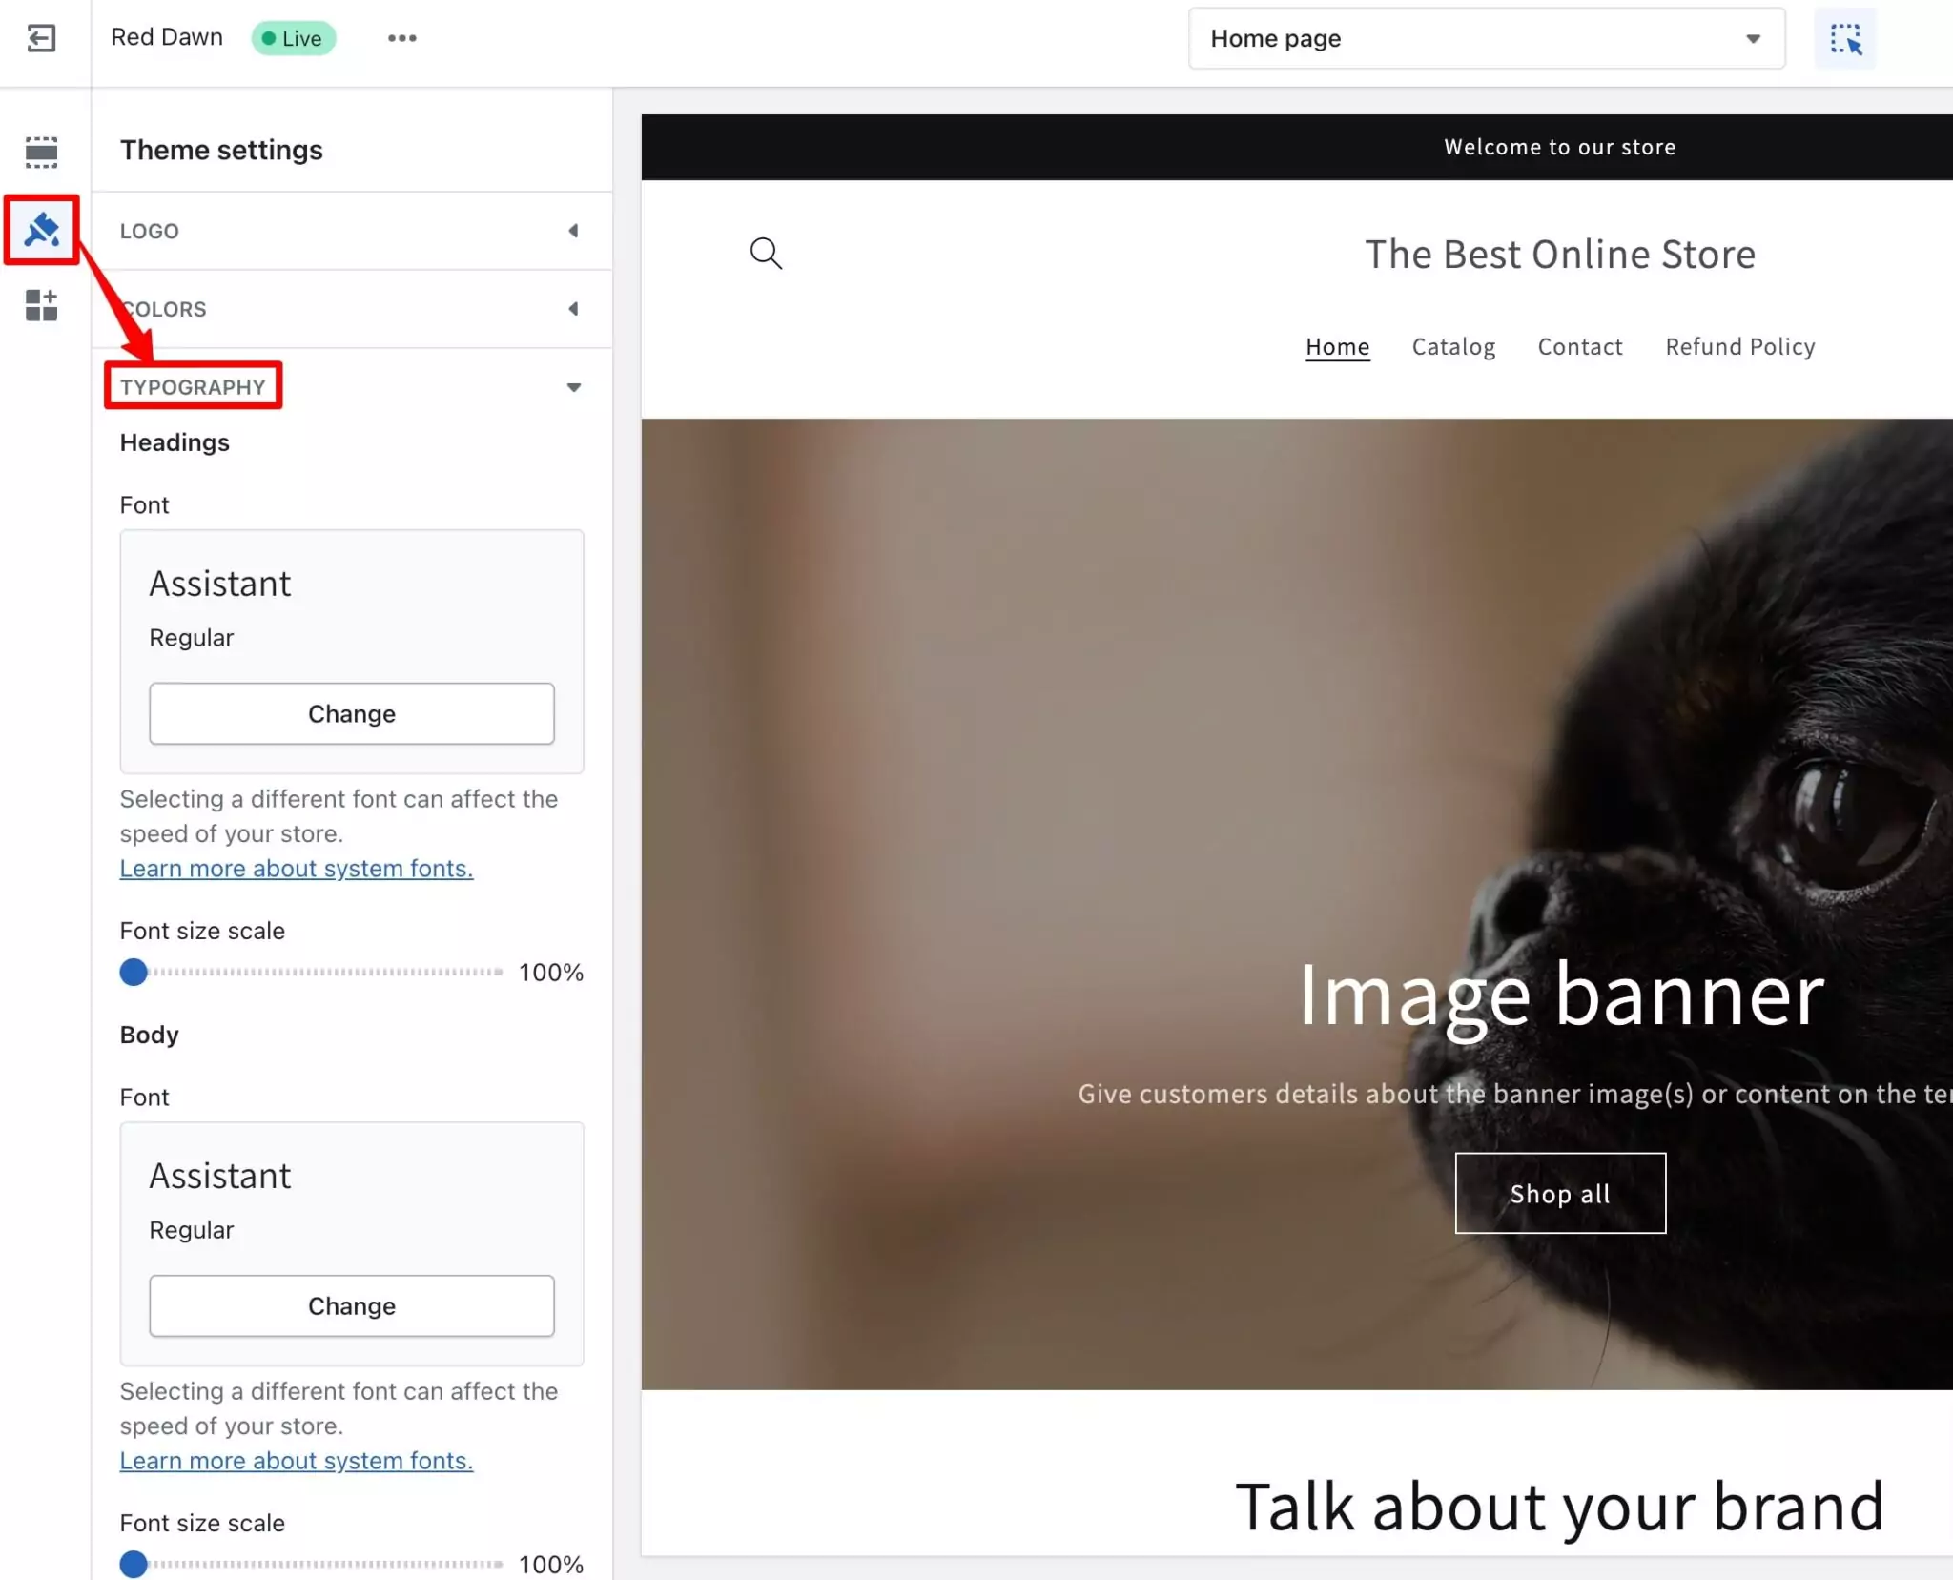Select the Theme settings paintbrush icon
Image resolution: width=1953 pixels, height=1580 pixels.
tap(41, 230)
